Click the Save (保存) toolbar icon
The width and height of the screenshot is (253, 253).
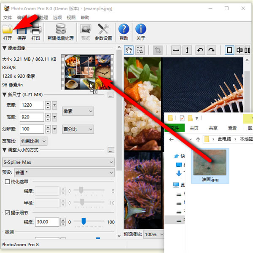coord(22,32)
